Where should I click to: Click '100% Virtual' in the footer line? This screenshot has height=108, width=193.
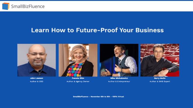point(118,97)
